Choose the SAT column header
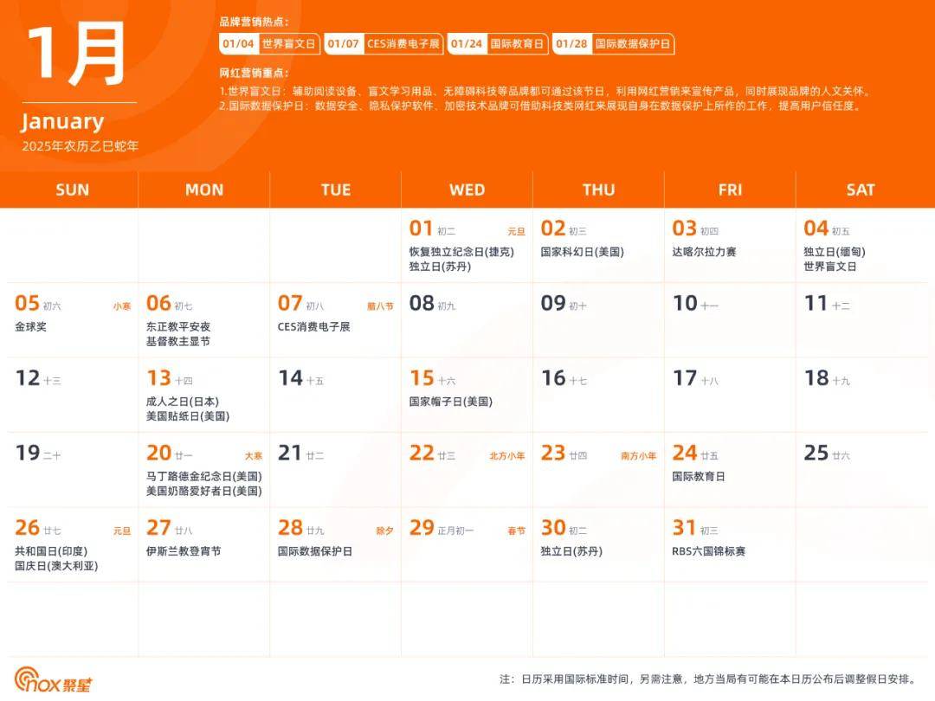This screenshot has width=935, height=701. tap(861, 190)
